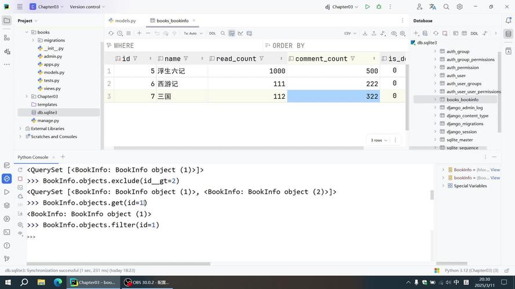The height and width of the screenshot is (289, 515).
Task: Add new data source plus icon
Action: 416,34
